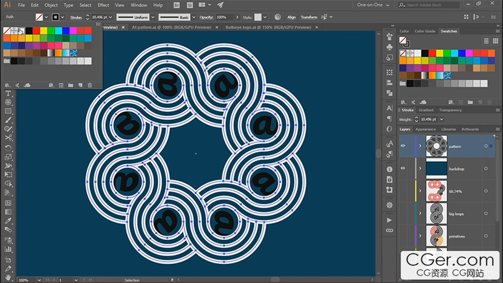503x283 pixels.
Task: Target the backdrop layer circle
Action: (x=486, y=169)
